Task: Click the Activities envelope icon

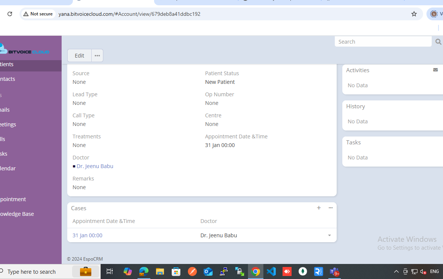Action: click(x=435, y=70)
